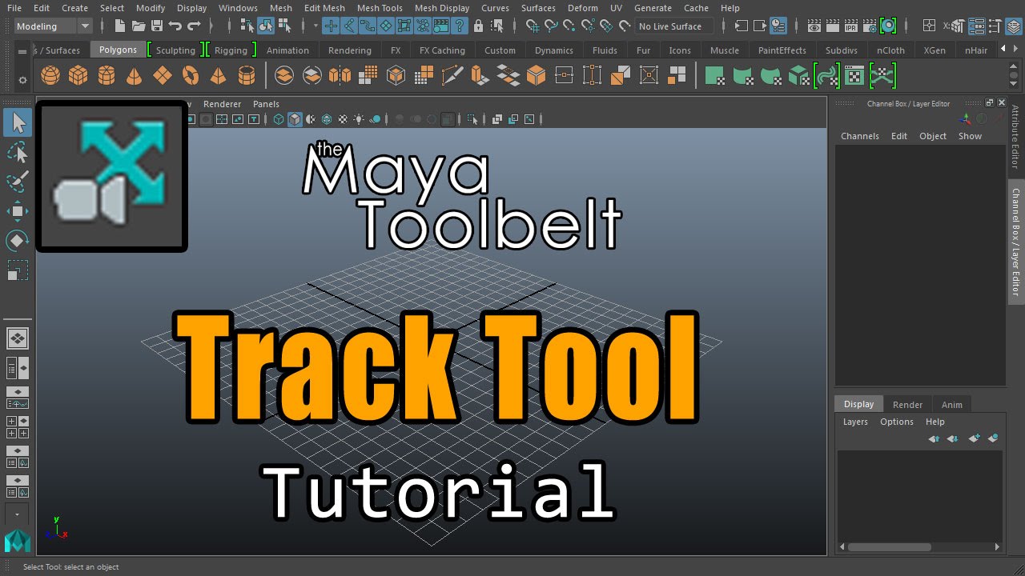Create a polygon torus from the shelf
Screen dimensions: 1025x576
[191, 76]
